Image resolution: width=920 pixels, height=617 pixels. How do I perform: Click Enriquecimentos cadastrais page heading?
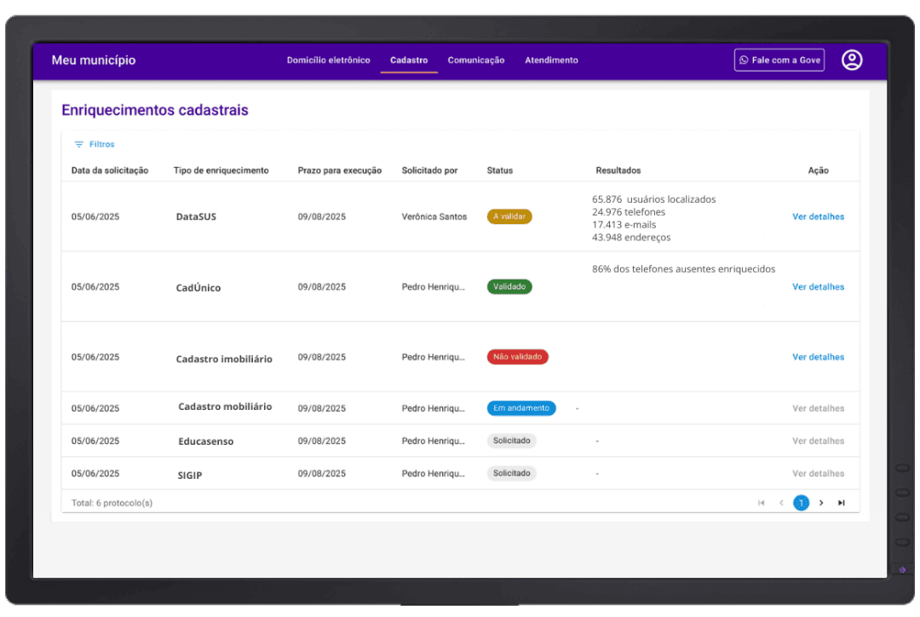point(155,110)
